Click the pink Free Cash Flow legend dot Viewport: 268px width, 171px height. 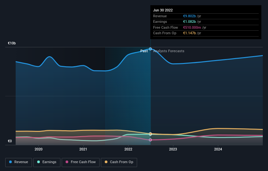(x=67, y=162)
